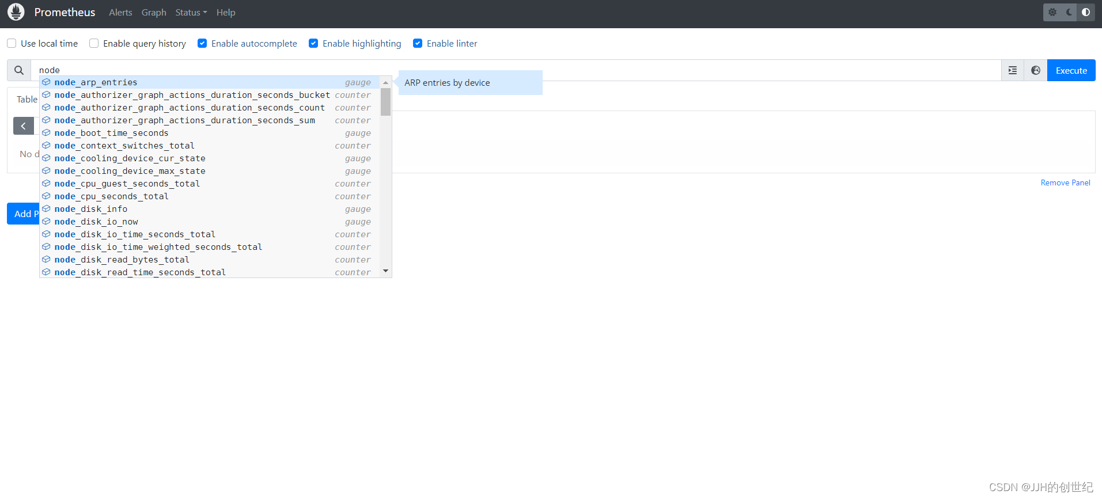Viewport: 1102px width, 498px height.
Task: Click the metric icon beside node_boot_time_seconds
Action: pos(46,133)
